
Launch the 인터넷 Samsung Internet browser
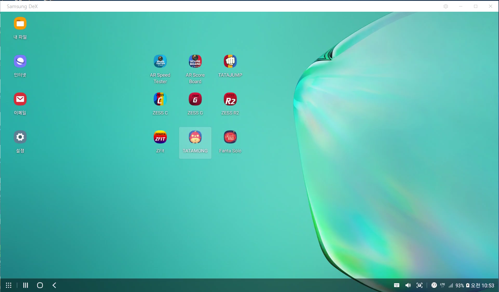pos(20,61)
